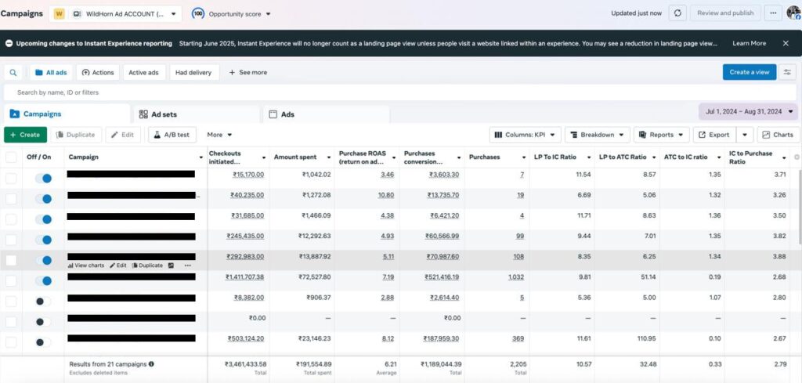The width and height of the screenshot is (802, 383).
Task: Enable the last campaign's off toggle
Action: coord(43,342)
